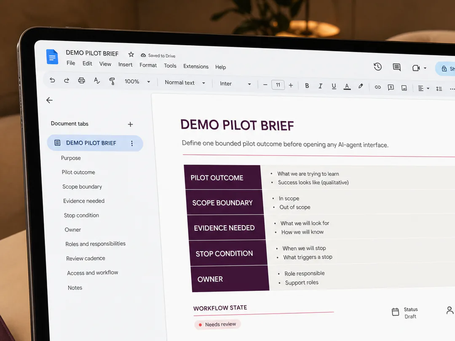Jump to Stop condition in the outline
The width and height of the screenshot is (455, 341).
pyautogui.click(x=82, y=216)
